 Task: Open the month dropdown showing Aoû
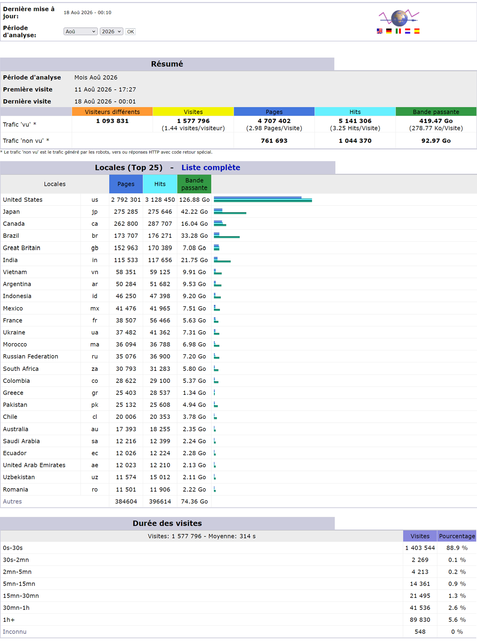tap(81, 31)
